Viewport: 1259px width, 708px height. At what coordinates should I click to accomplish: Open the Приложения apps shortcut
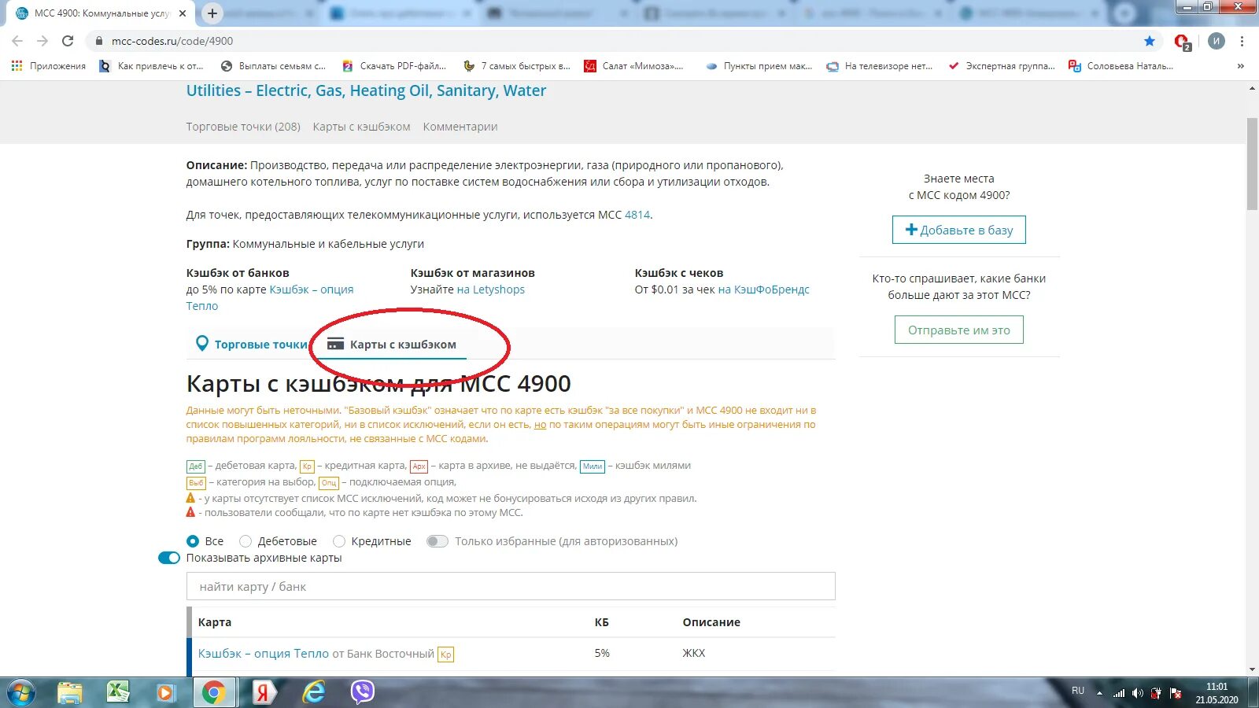point(49,66)
